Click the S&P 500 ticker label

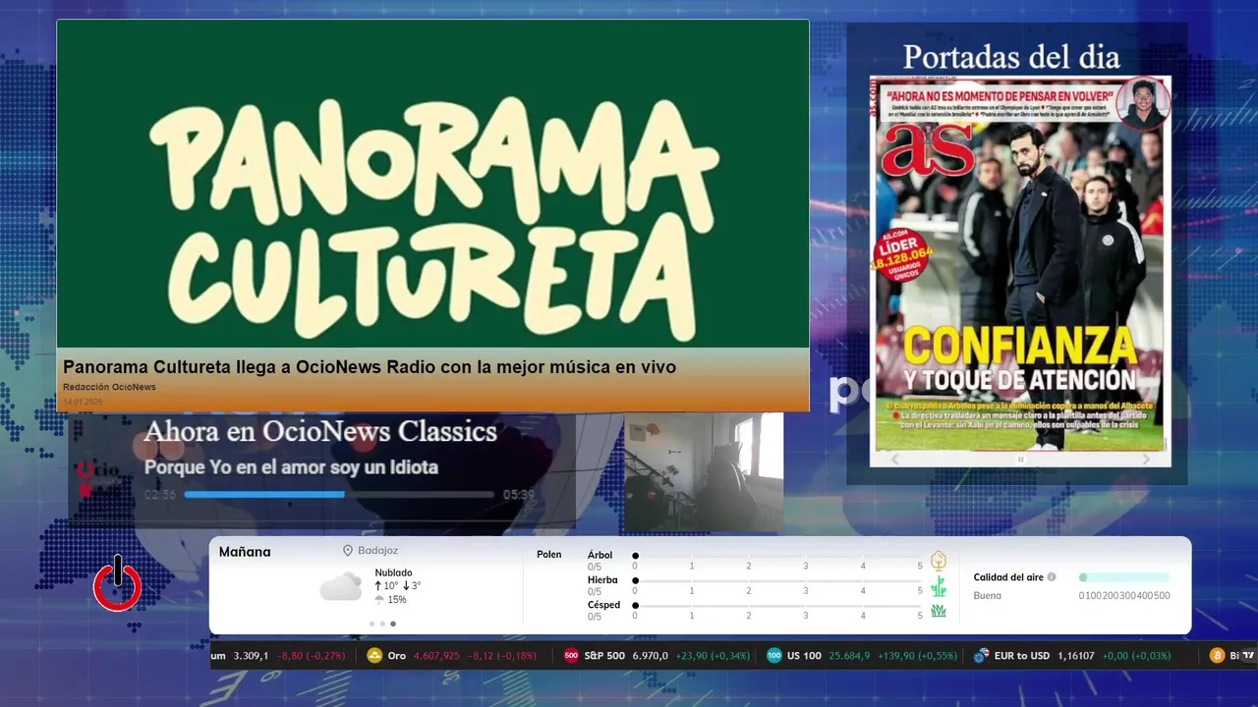click(x=604, y=656)
